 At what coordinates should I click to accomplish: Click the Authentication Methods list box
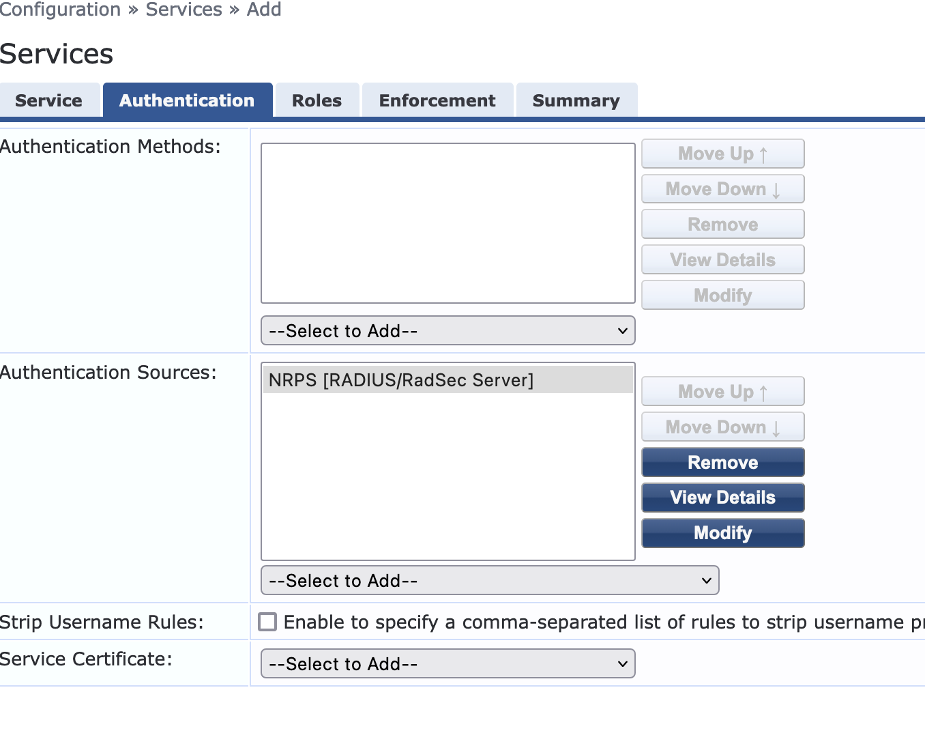(x=447, y=223)
